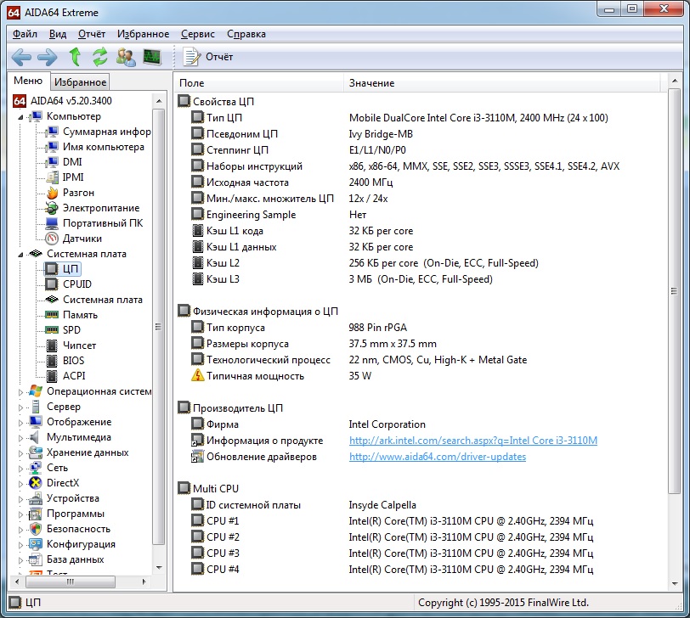Click the tree vertical scrollbar down arrow

click(x=159, y=567)
